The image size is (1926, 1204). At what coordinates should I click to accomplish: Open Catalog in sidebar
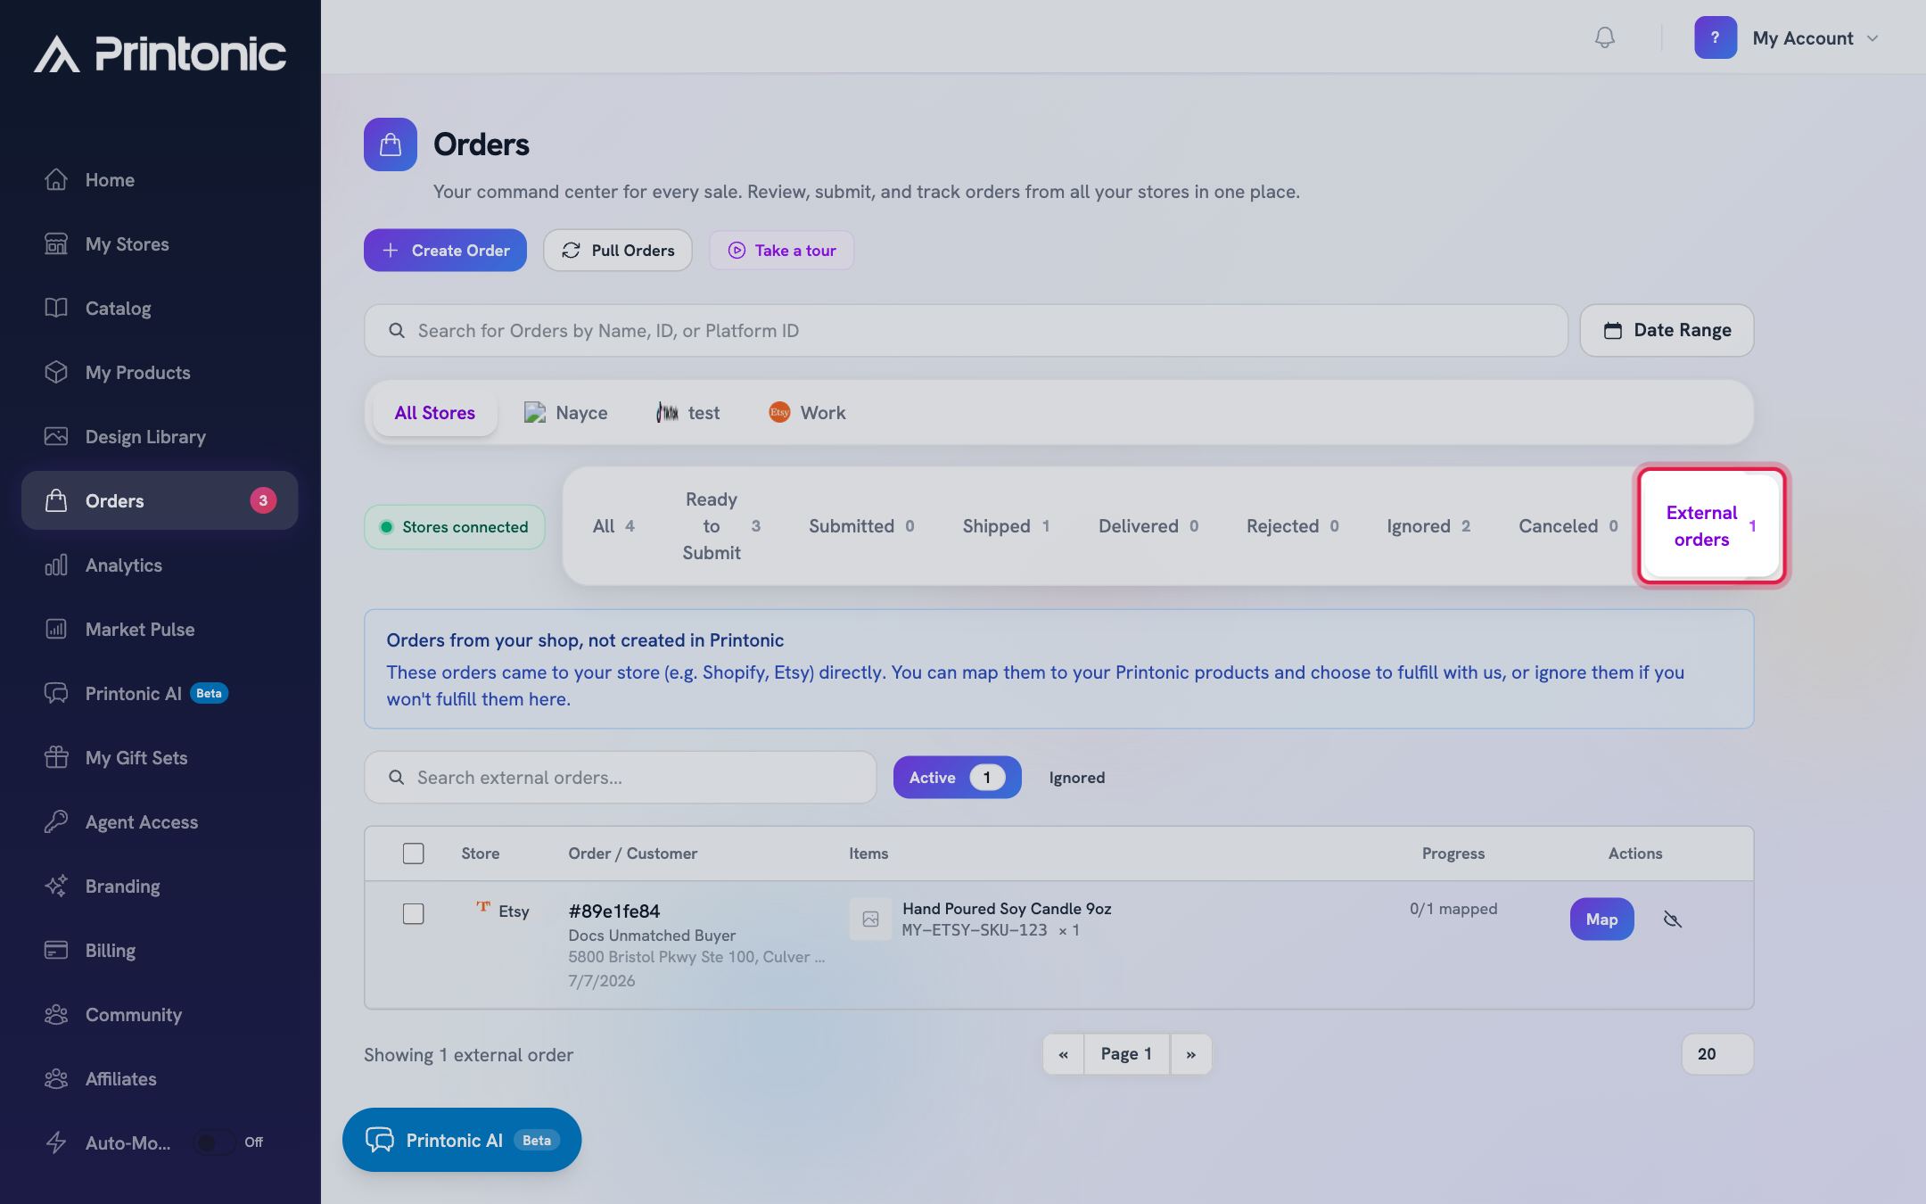(x=160, y=309)
